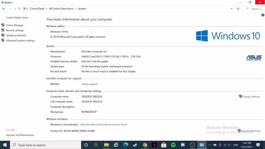Viewport: 265px width, 149px height.
Task: Open Device Manager from the sidebar
Action: tap(15, 25)
